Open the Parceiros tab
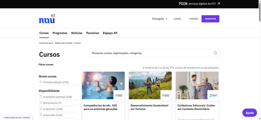The height and width of the screenshot is (120, 261). (x=93, y=33)
